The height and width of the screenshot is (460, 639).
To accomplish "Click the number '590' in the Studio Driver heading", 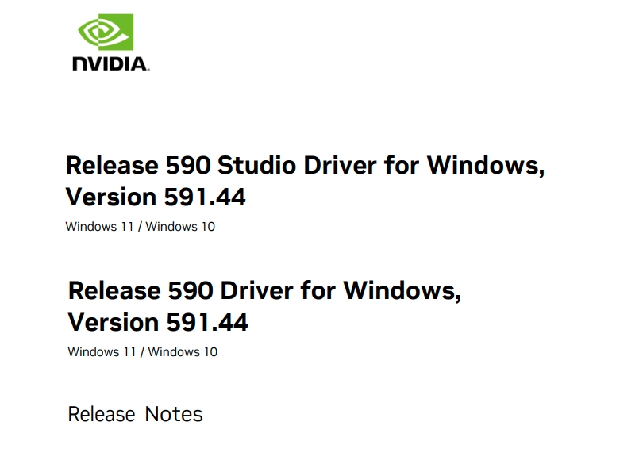I will pyautogui.click(x=188, y=166).
